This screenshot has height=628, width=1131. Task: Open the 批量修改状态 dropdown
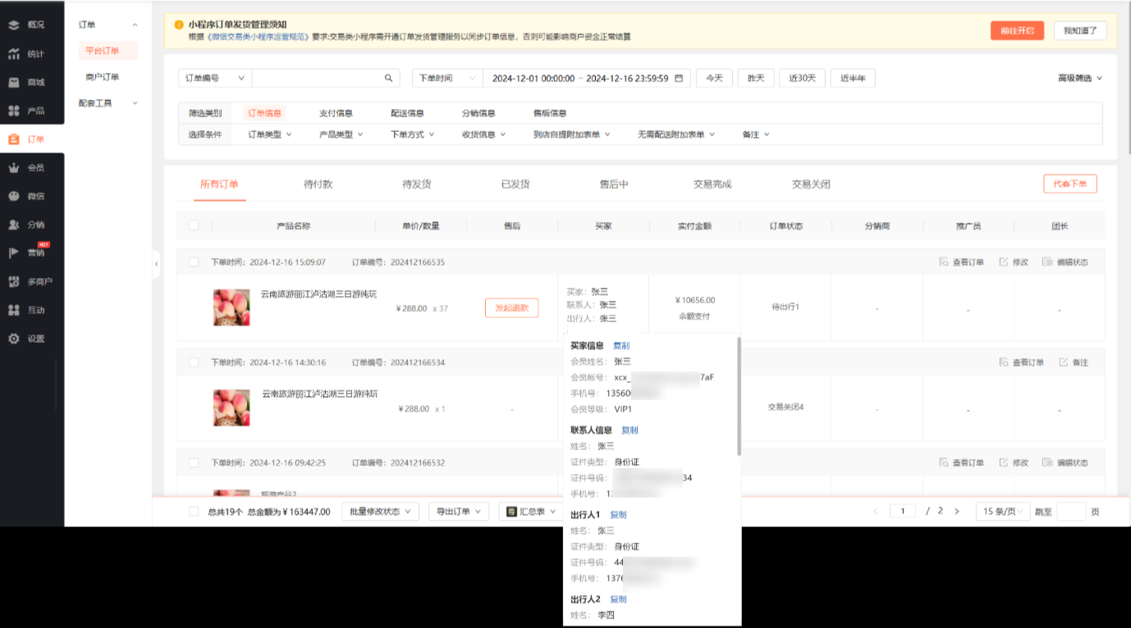[380, 512]
